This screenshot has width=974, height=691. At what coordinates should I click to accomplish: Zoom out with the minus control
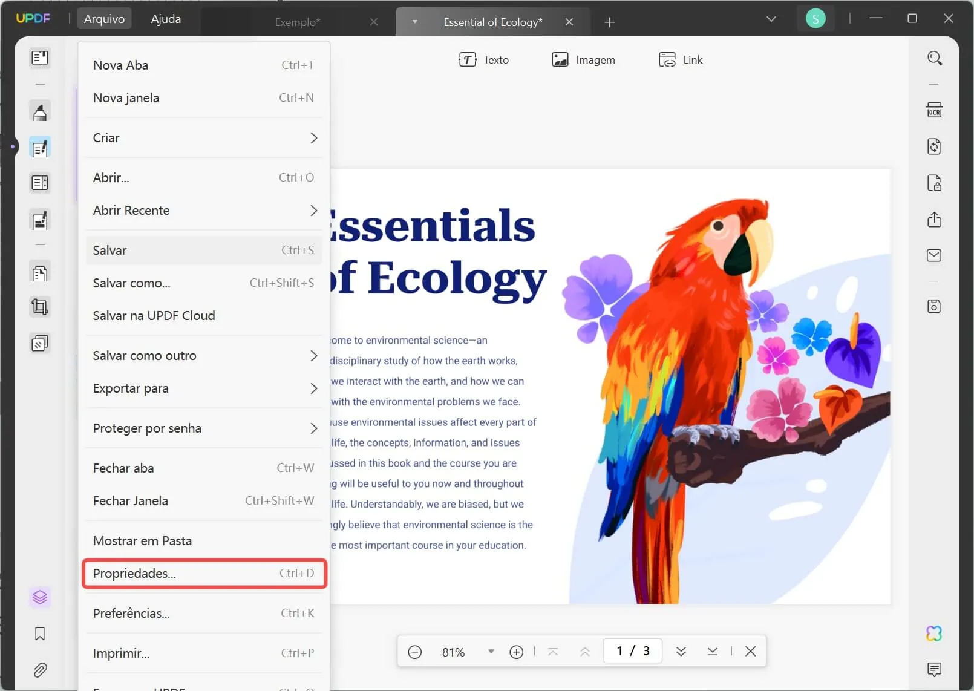[415, 652]
